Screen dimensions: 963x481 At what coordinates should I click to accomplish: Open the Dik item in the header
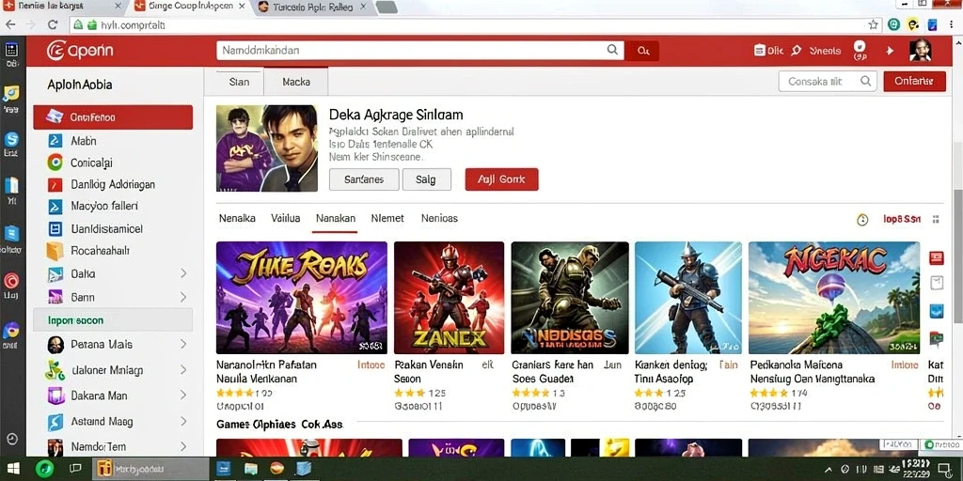tap(768, 51)
